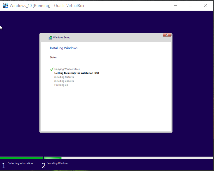Image resolution: width=214 pixels, height=171 pixels.
Task: Select the 'Collecting information' step label
Action: pyautogui.click(x=20, y=163)
